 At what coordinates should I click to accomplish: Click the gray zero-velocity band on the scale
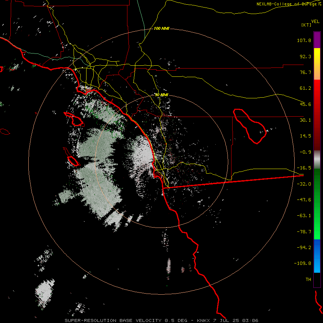tap(317, 160)
